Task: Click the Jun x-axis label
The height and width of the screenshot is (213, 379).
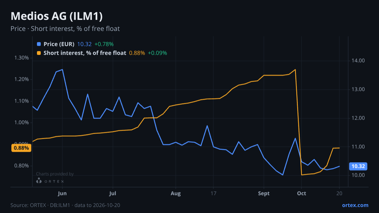Action: click(x=62, y=193)
